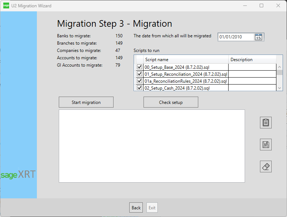Click the Description column header
Viewport: 287px width, 217px height.
(x=252, y=60)
